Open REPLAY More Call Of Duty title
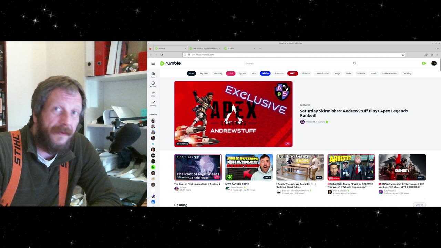The width and height of the screenshot is (441, 248). point(401,185)
